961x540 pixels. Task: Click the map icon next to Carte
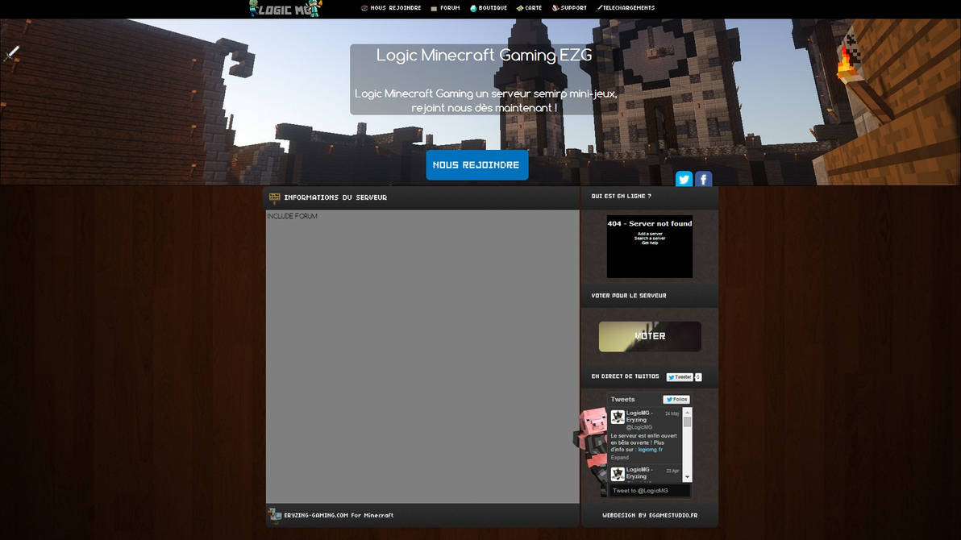point(519,7)
